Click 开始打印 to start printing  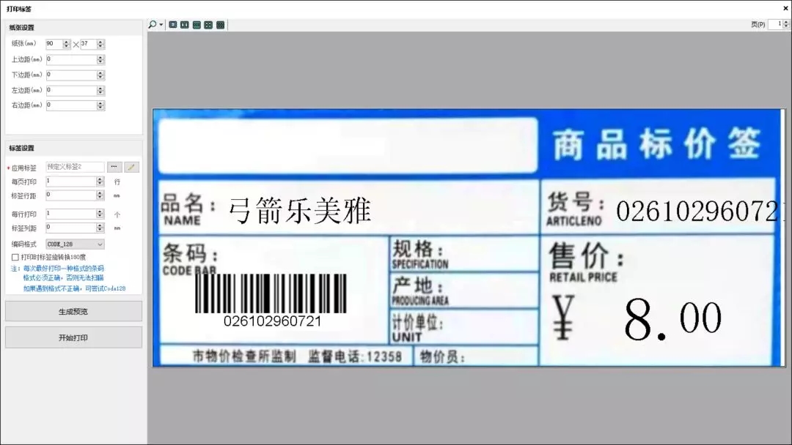(x=73, y=337)
